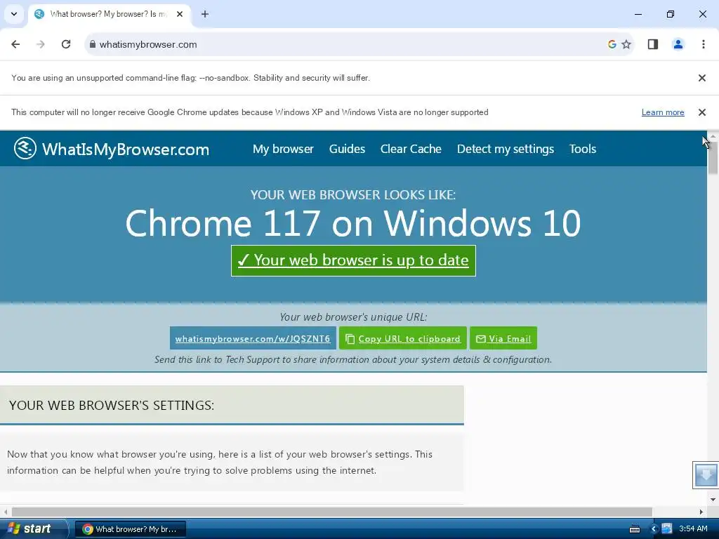This screenshot has height=539, width=719.
Task: Open the Tools menu item
Action: [583, 149]
